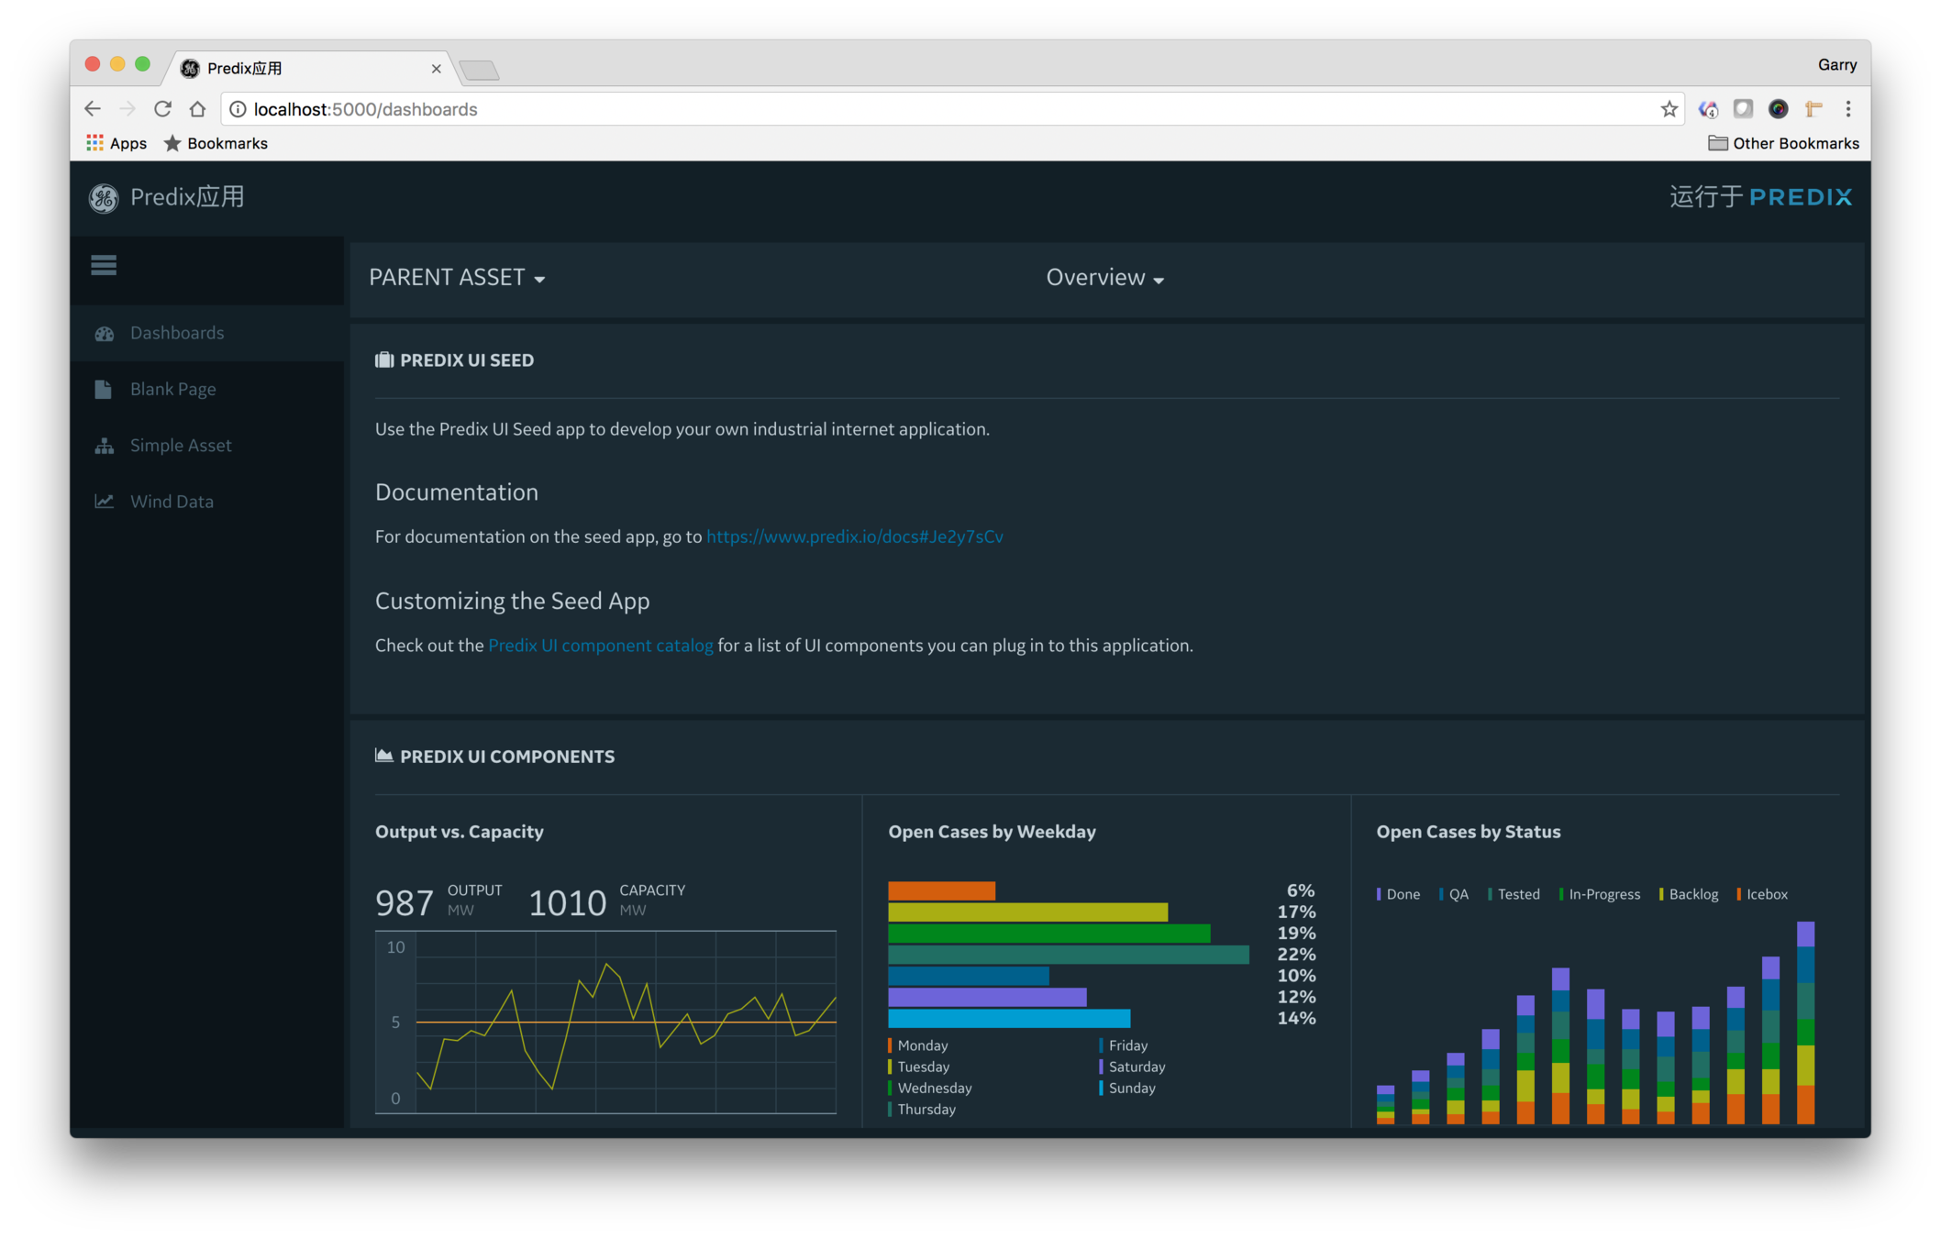The height and width of the screenshot is (1238, 1941).
Task: Expand the PARENT ASSET dropdown
Action: click(x=457, y=278)
